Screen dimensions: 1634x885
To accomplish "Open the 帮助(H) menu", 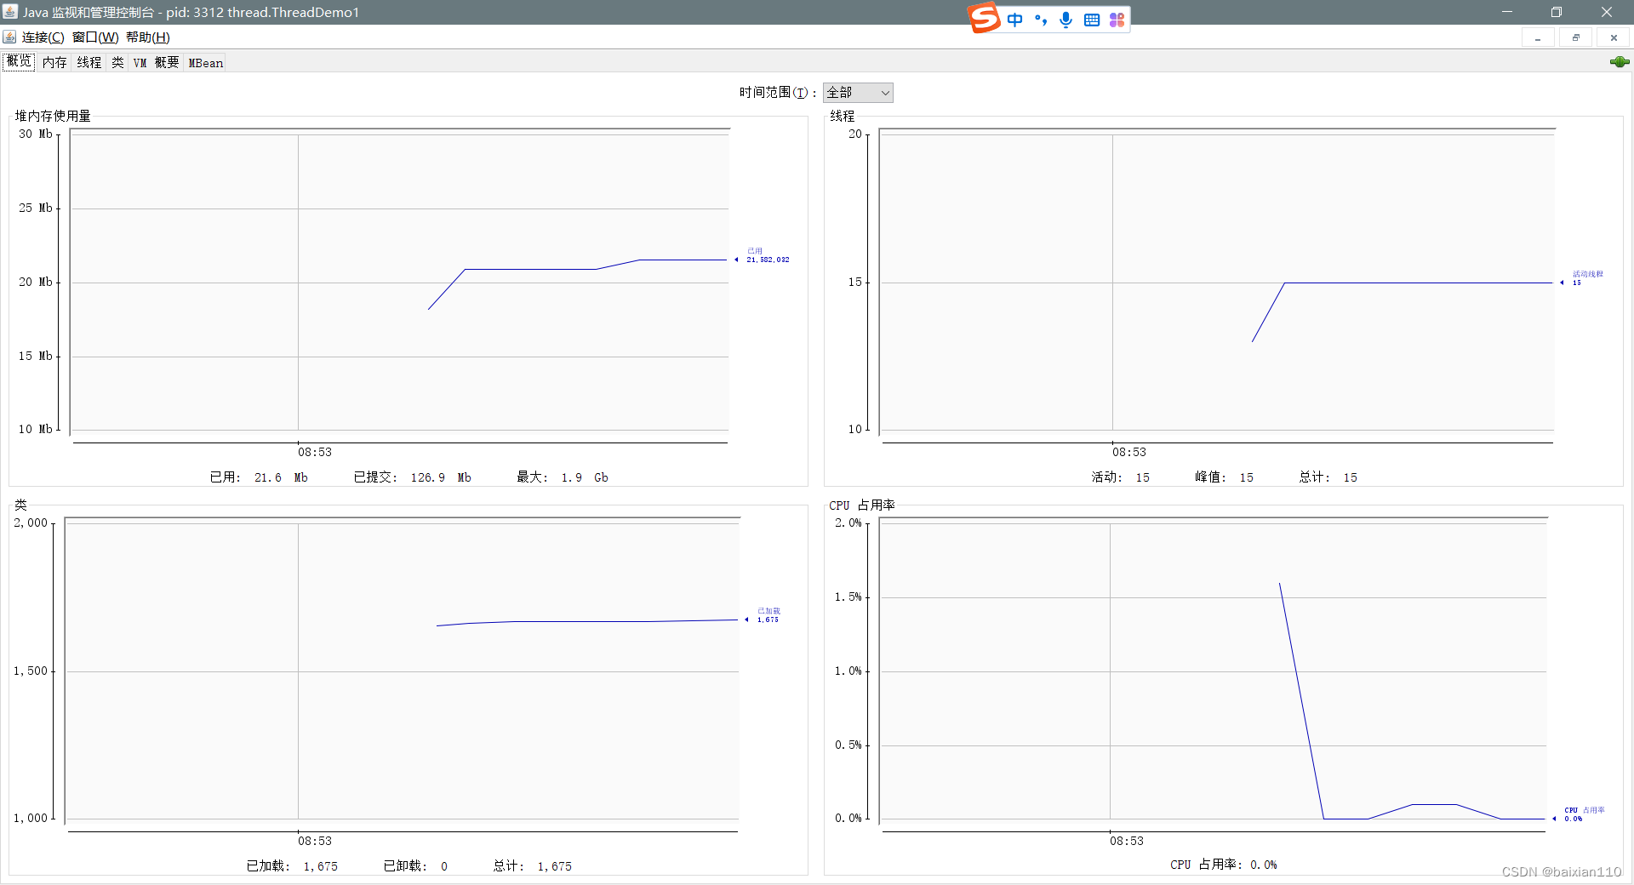I will (x=148, y=37).
